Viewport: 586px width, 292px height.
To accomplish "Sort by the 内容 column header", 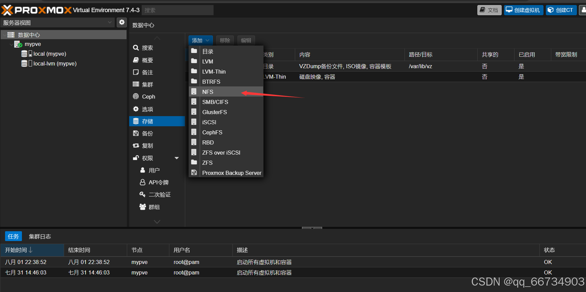I will click(x=350, y=55).
